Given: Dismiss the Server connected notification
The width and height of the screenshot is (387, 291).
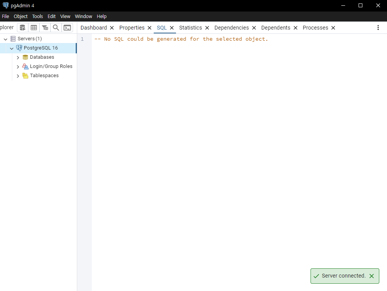Looking at the screenshot, I should 372,276.
